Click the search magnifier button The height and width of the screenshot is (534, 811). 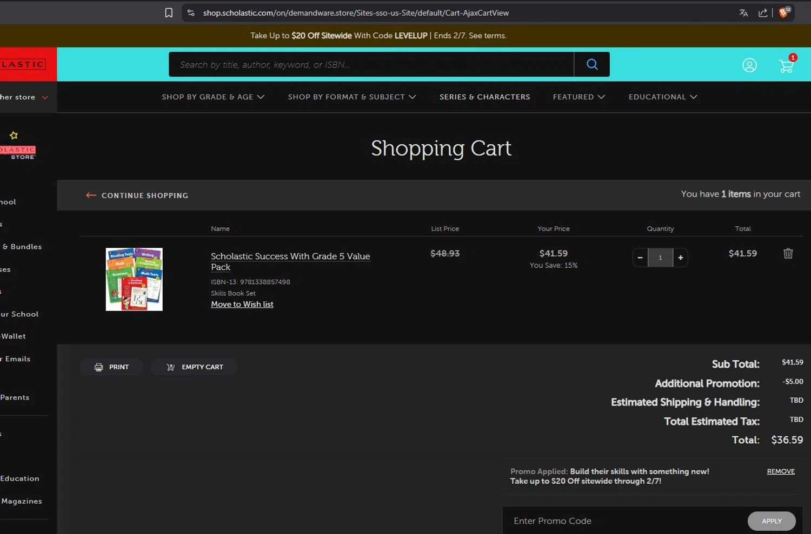click(592, 64)
